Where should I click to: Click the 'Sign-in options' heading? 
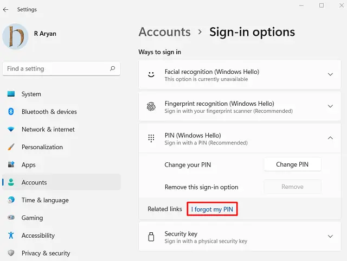pyautogui.click(x=252, y=32)
